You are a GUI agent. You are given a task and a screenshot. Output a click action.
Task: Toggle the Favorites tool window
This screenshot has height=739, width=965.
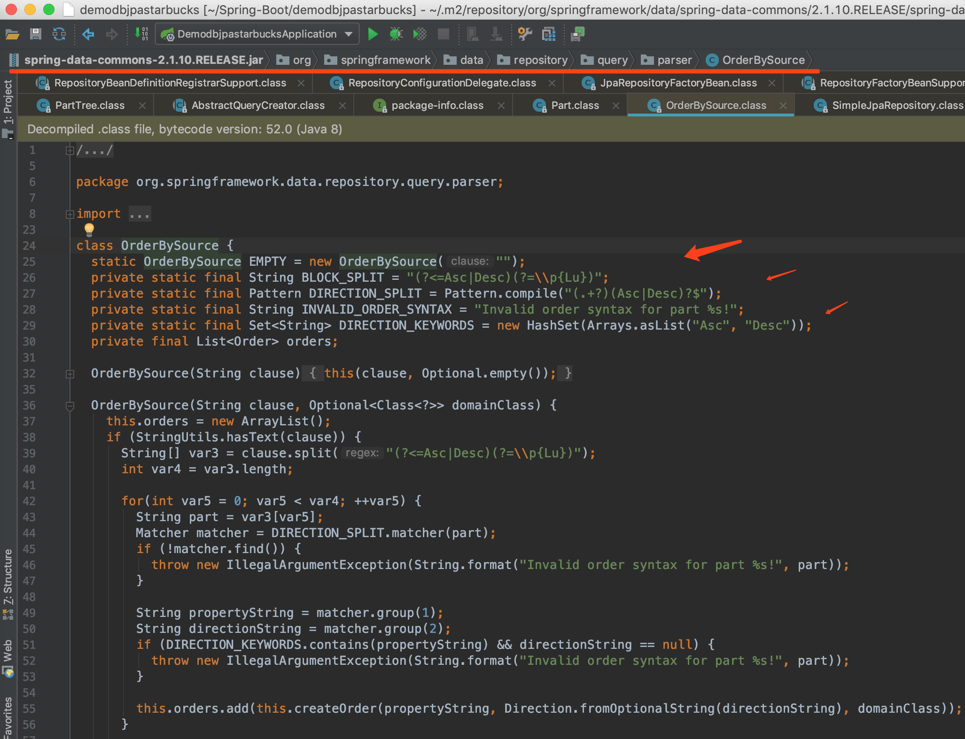click(8, 717)
